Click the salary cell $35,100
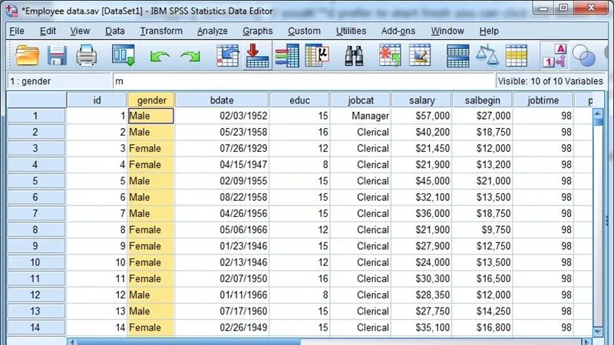614x345 pixels. tap(421, 327)
